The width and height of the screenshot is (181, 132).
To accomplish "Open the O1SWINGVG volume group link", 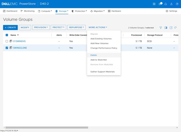I will [x=19, y=41].
